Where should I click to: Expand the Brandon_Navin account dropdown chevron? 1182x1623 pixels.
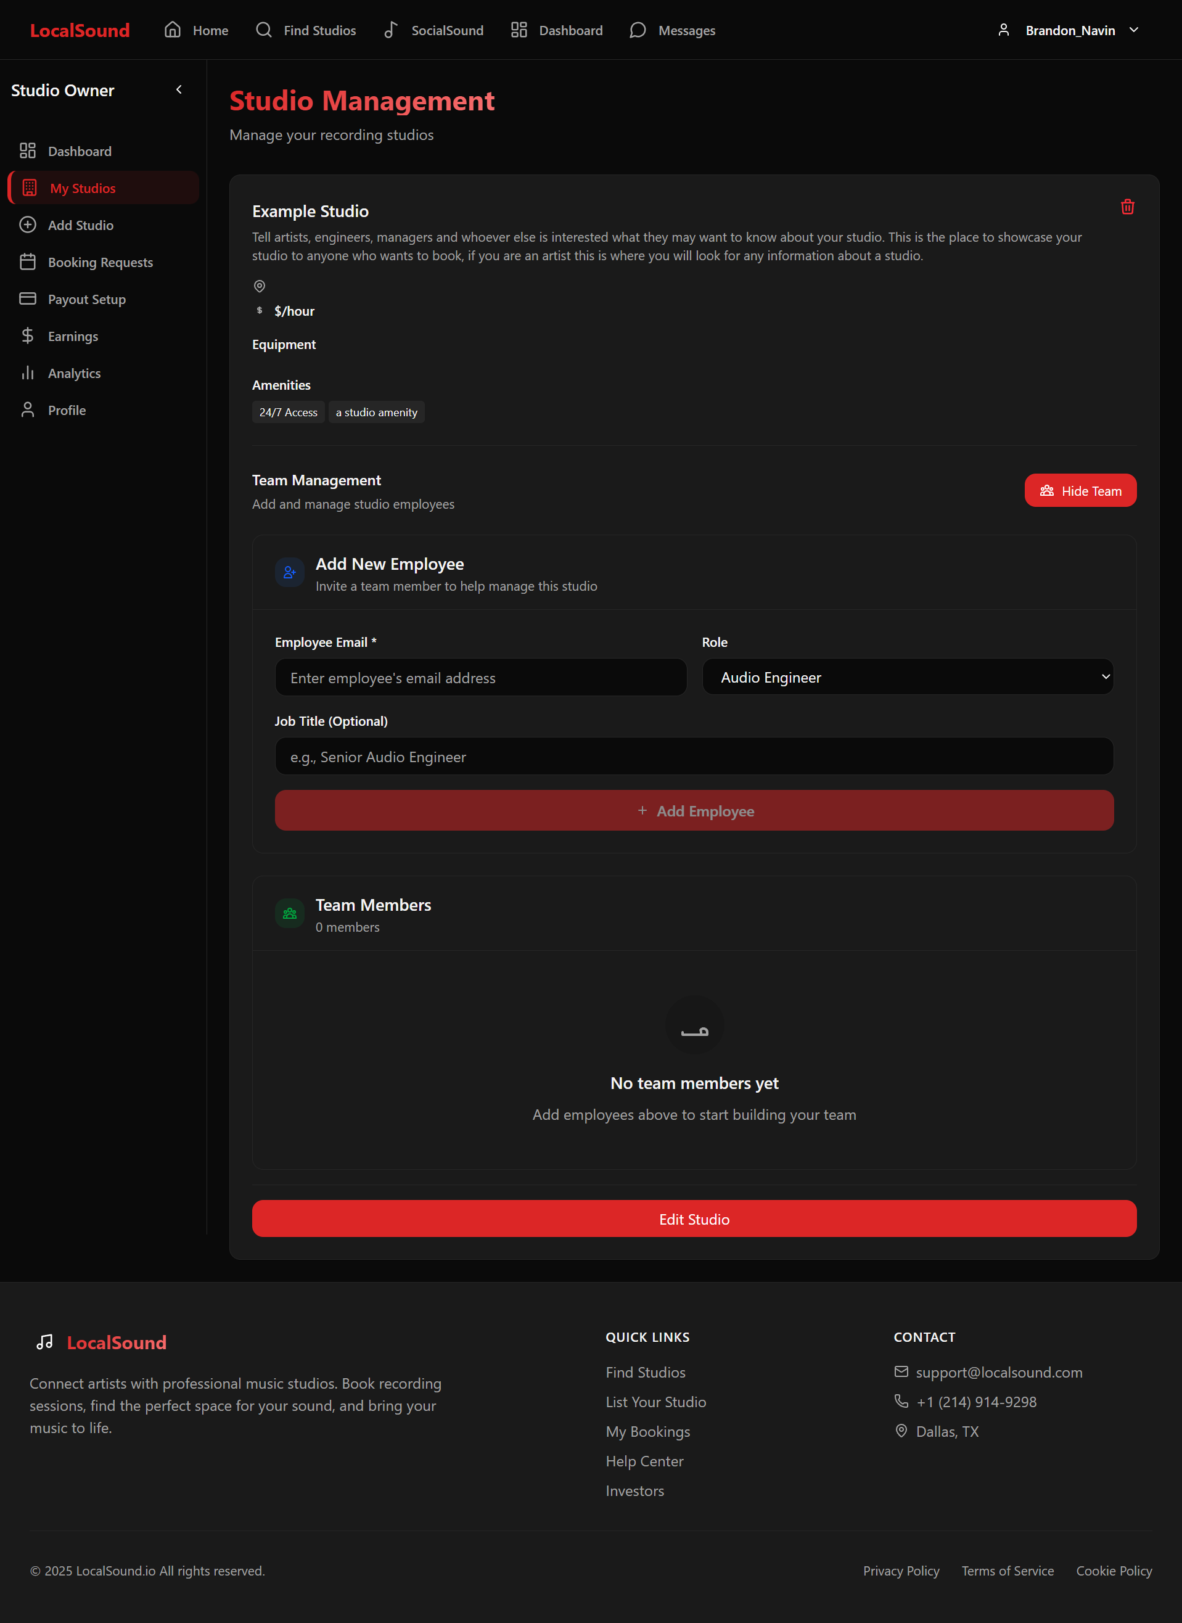coord(1134,30)
